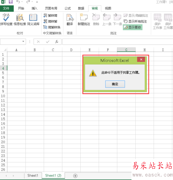This screenshot has width=173, height=180.
Task: Switch to the Data tab
Action: 81,8
